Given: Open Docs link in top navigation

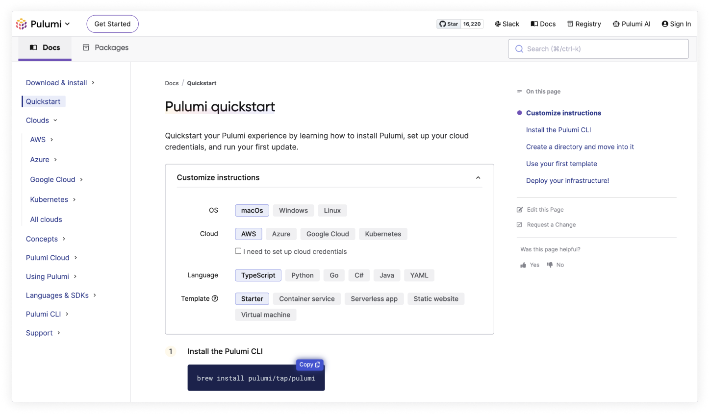Looking at the screenshot, I should (x=543, y=24).
